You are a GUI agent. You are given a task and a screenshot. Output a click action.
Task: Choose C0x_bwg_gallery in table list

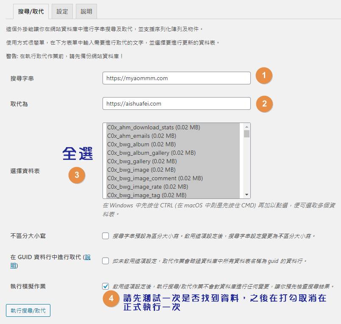tap(141, 161)
